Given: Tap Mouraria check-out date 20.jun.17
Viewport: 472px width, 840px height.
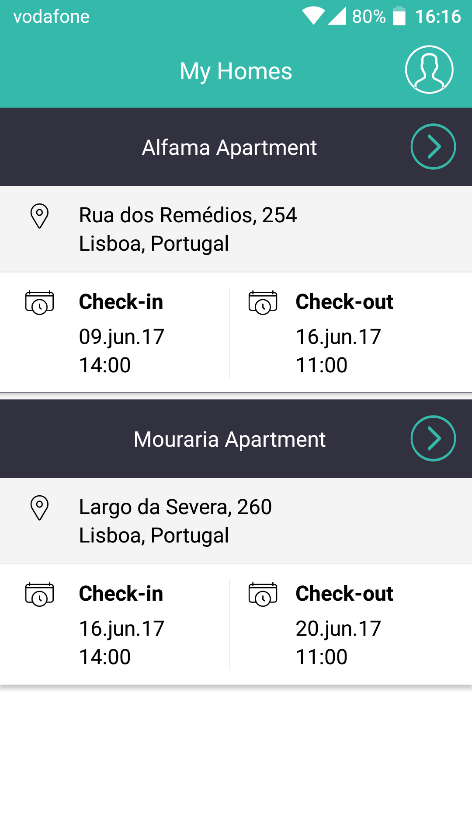Looking at the screenshot, I should (338, 629).
